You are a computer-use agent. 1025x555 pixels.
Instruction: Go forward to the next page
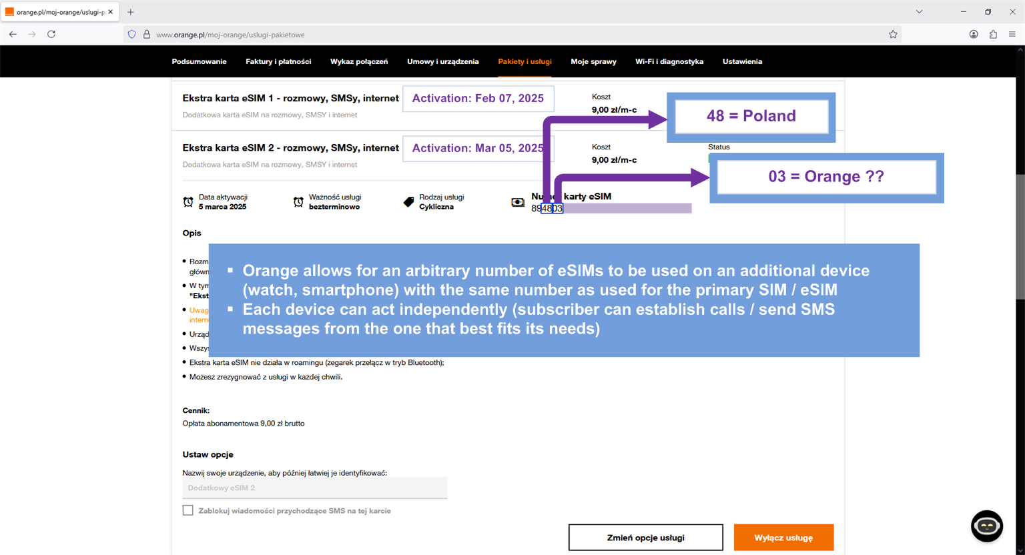coord(32,34)
